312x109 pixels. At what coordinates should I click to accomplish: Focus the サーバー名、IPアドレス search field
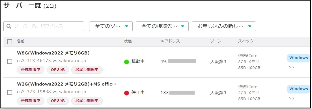coord(44,27)
